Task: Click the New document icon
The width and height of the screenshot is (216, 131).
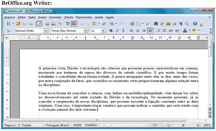Action: pos(9,24)
